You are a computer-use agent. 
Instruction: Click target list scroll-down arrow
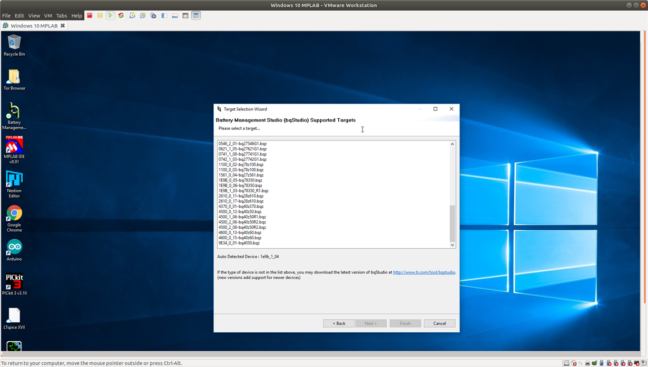click(x=452, y=245)
